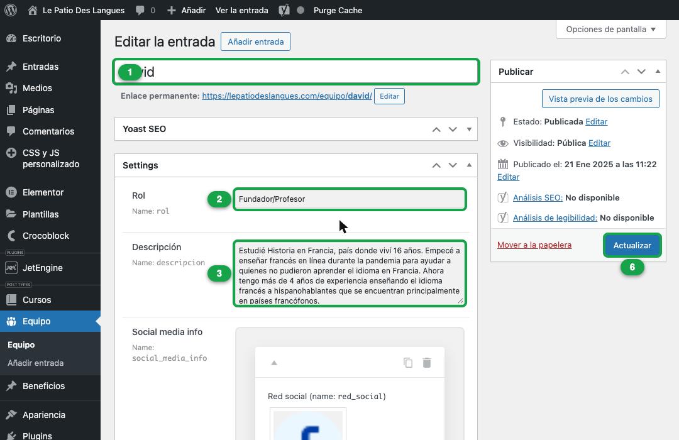The height and width of the screenshot is (440, 679).
Task: Move Yoast SEO panel down
Action: coord(453,129)
